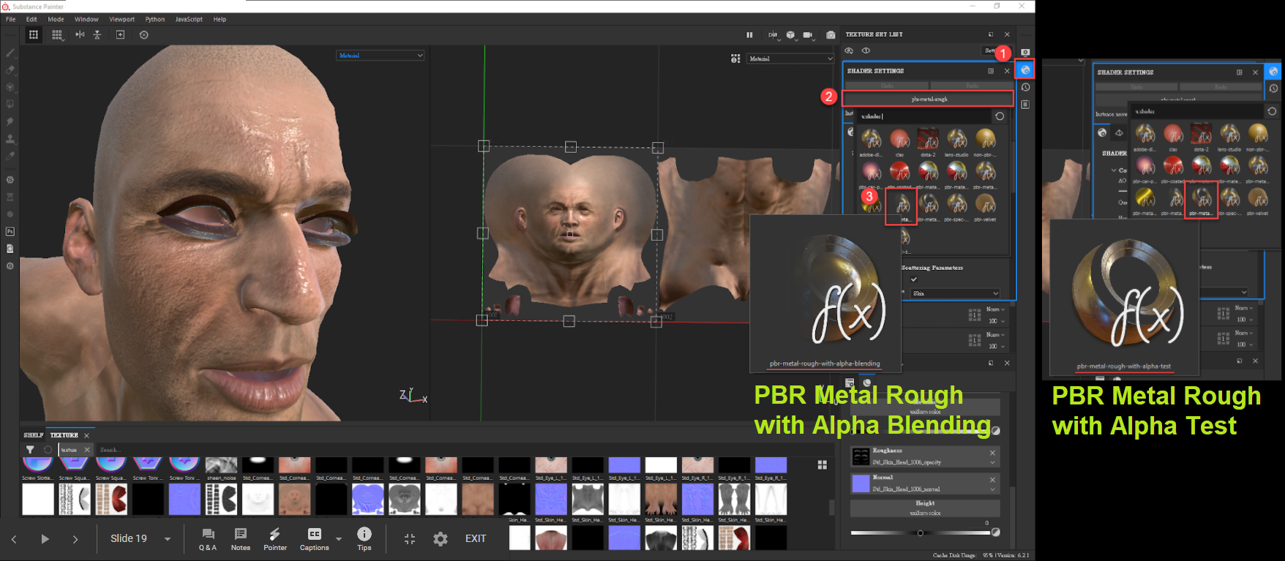Open the presentation Notes
The width and height of the screenshot is (1285, 561).
(241, 539)
